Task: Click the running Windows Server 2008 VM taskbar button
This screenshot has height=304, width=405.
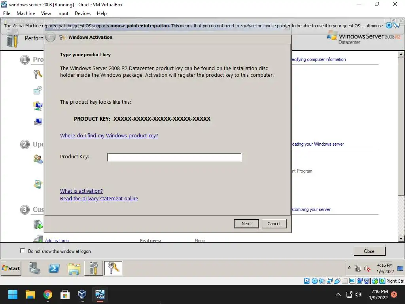Action: pyautogui.click(x=100, y=294)
